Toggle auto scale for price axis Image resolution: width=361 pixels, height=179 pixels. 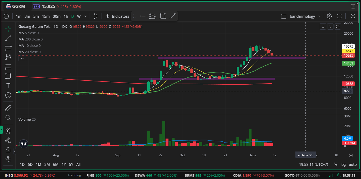[x=353, y=164]
